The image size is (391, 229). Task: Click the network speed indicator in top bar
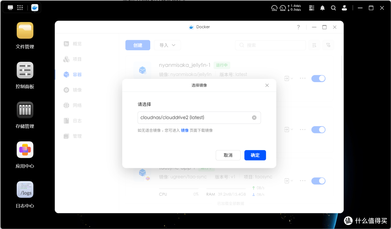pos(294,8)
